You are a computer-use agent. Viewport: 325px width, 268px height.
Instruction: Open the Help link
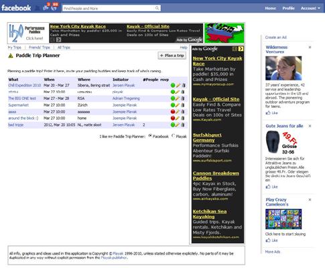(x=184, y=48)
